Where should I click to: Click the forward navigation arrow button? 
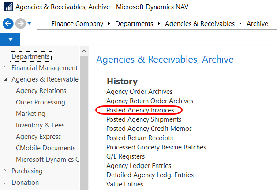tap(20, 23)
